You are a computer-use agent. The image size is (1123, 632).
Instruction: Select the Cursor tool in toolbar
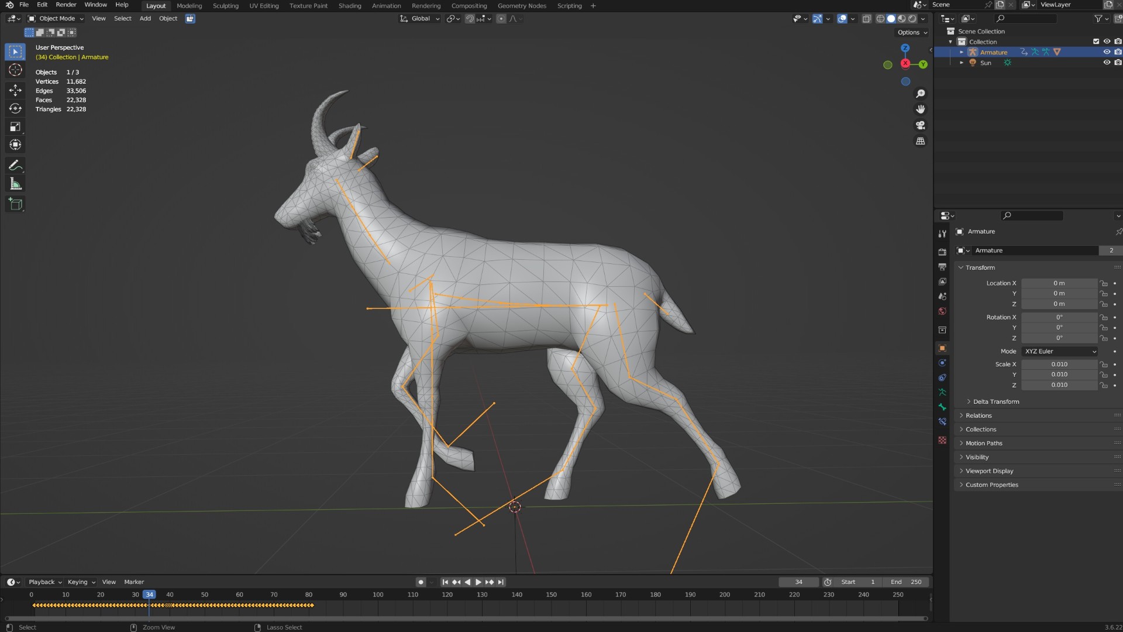(x=15, y=70)
